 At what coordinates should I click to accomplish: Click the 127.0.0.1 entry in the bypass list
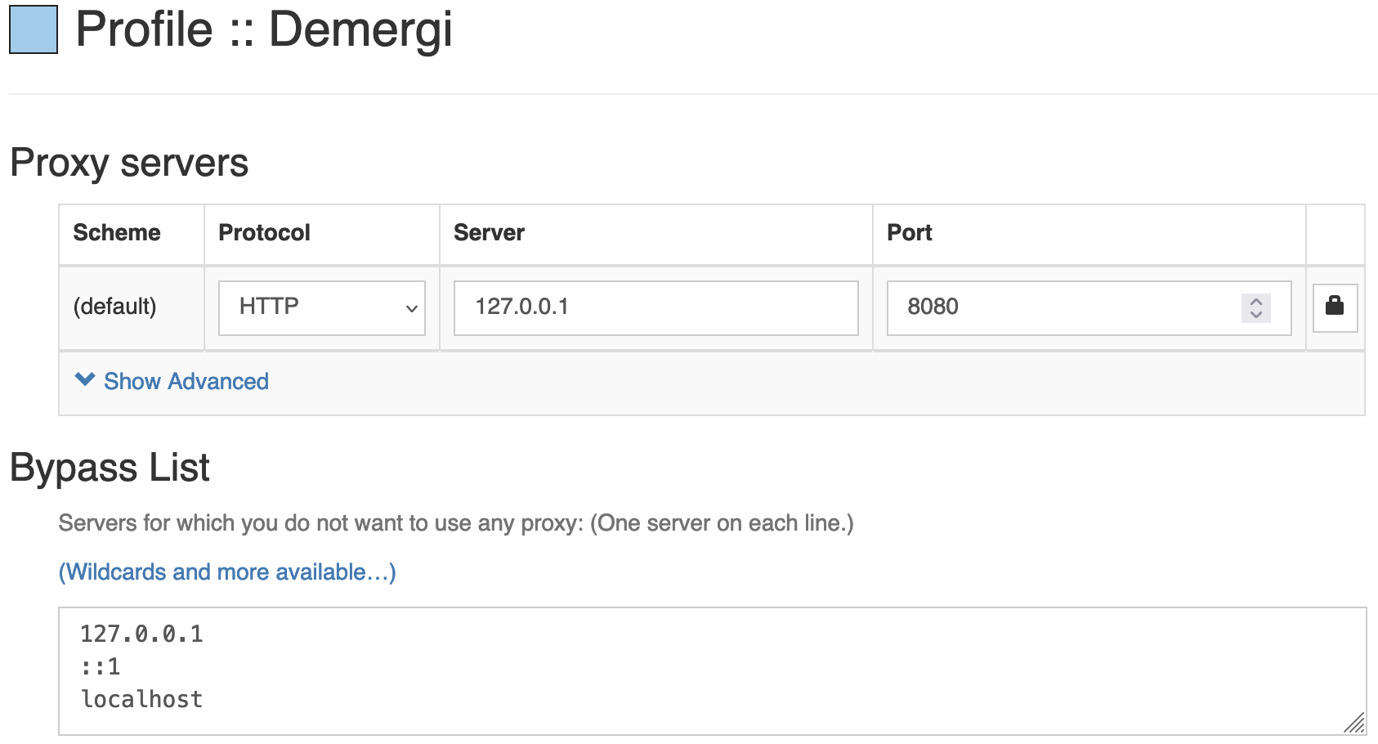(x=141, y=634)
